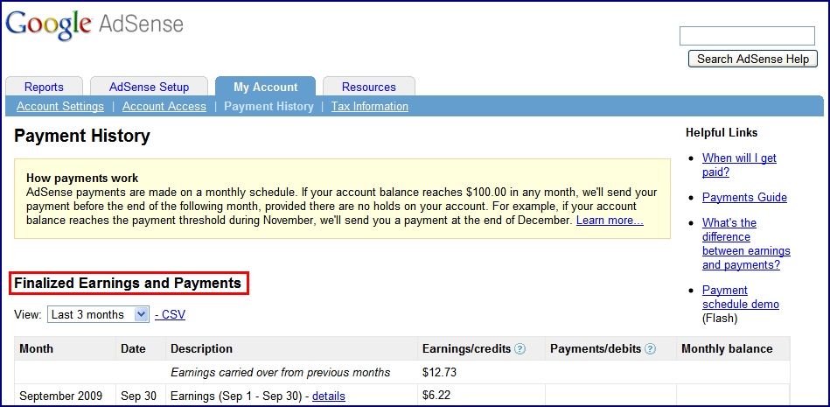Click the Finalized Earnings and Payments heading

(x=128, y=284)
